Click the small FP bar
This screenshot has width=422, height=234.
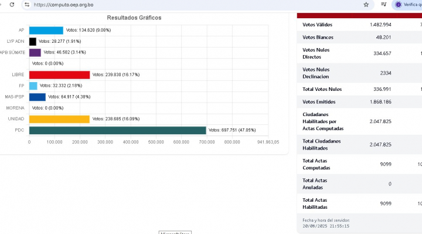click(33, 86)
